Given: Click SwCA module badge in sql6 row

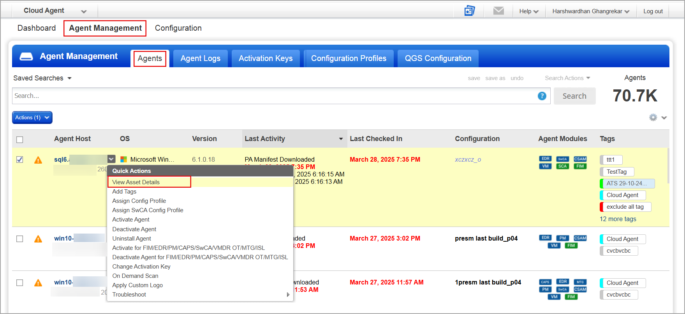Looking at the screenshot, I should coord(562,159).
